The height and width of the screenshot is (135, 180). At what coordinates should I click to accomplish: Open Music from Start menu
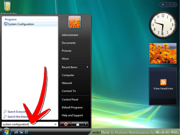pyautogui.click(x=65, y=59)
